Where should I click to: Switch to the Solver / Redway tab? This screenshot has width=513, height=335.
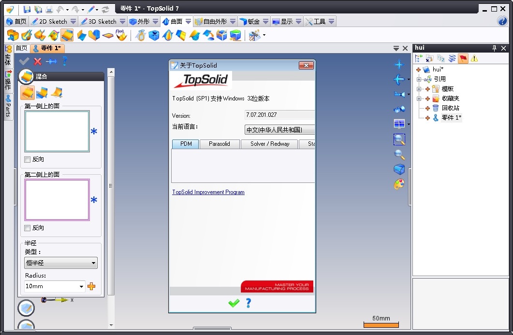point(270,144)
